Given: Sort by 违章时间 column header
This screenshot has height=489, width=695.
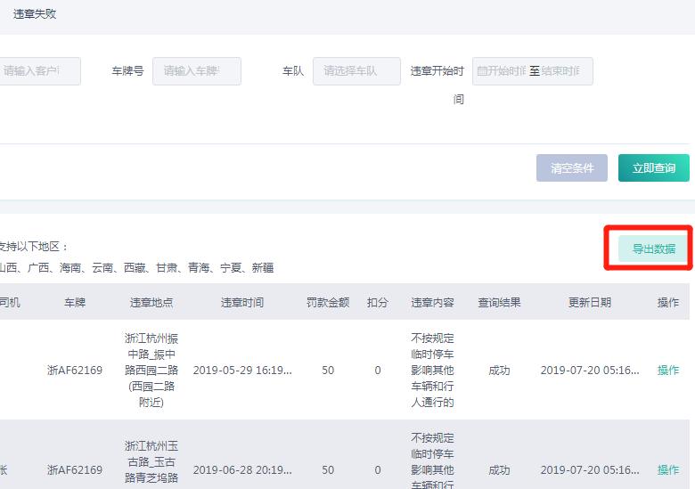Looking at the screenshot, I should click(x=242, y=303).
